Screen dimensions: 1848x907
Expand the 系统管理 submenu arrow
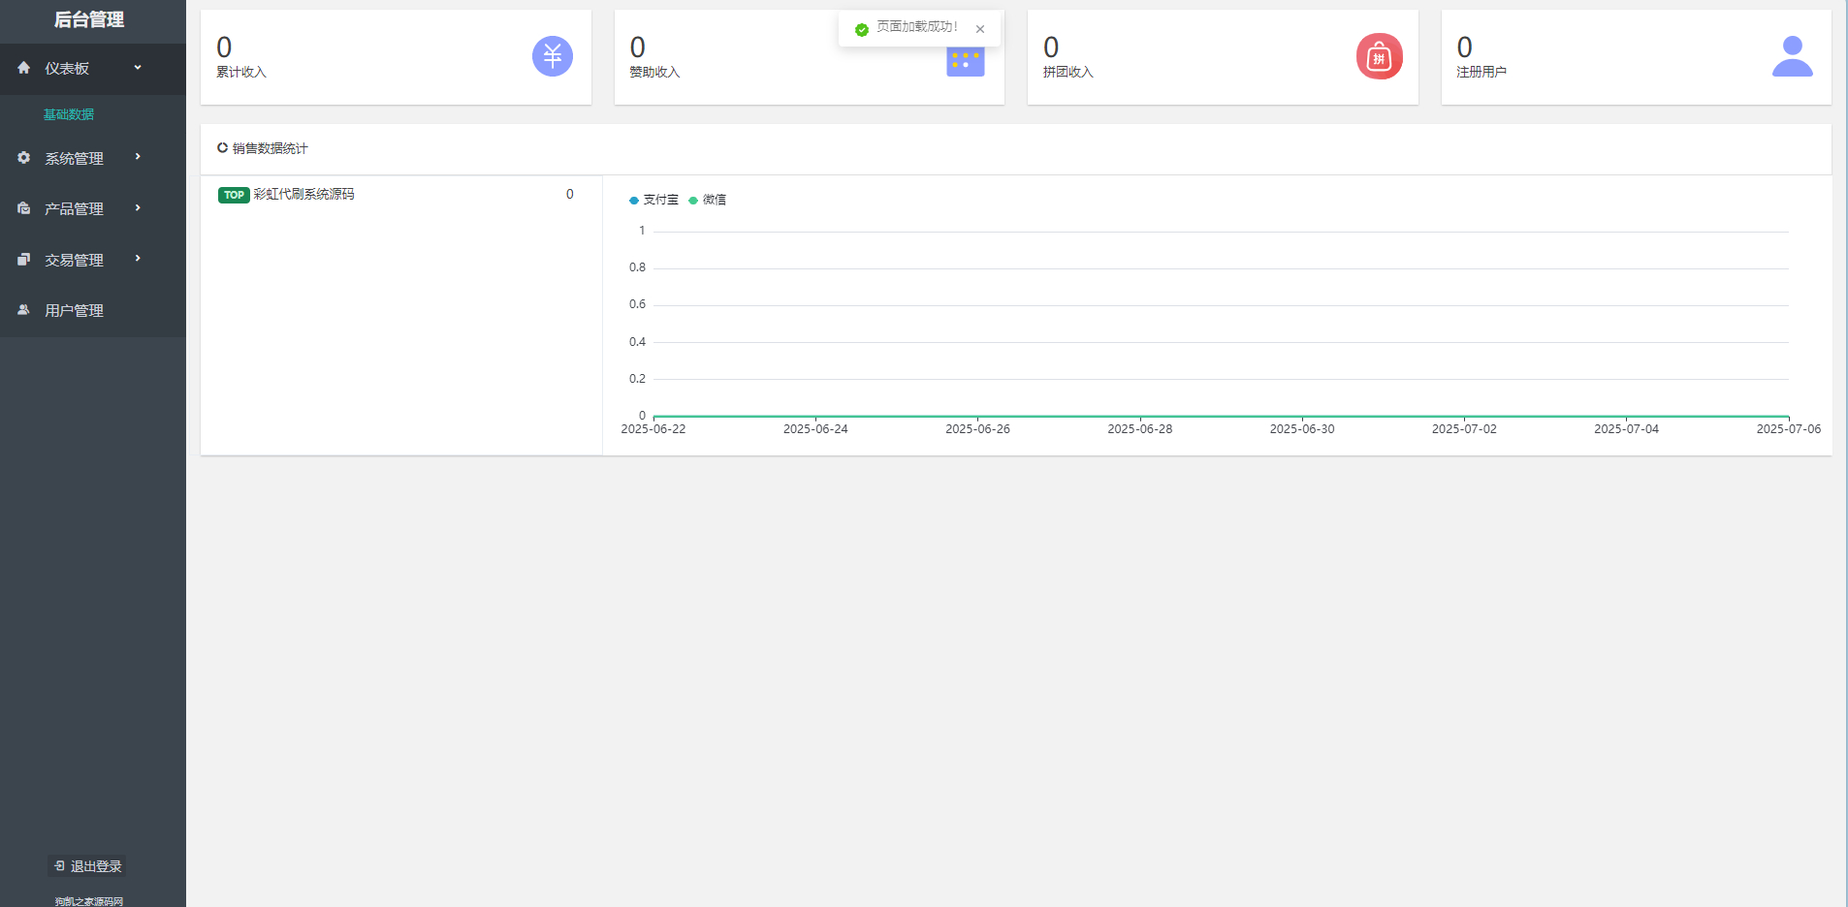point(138,157)
